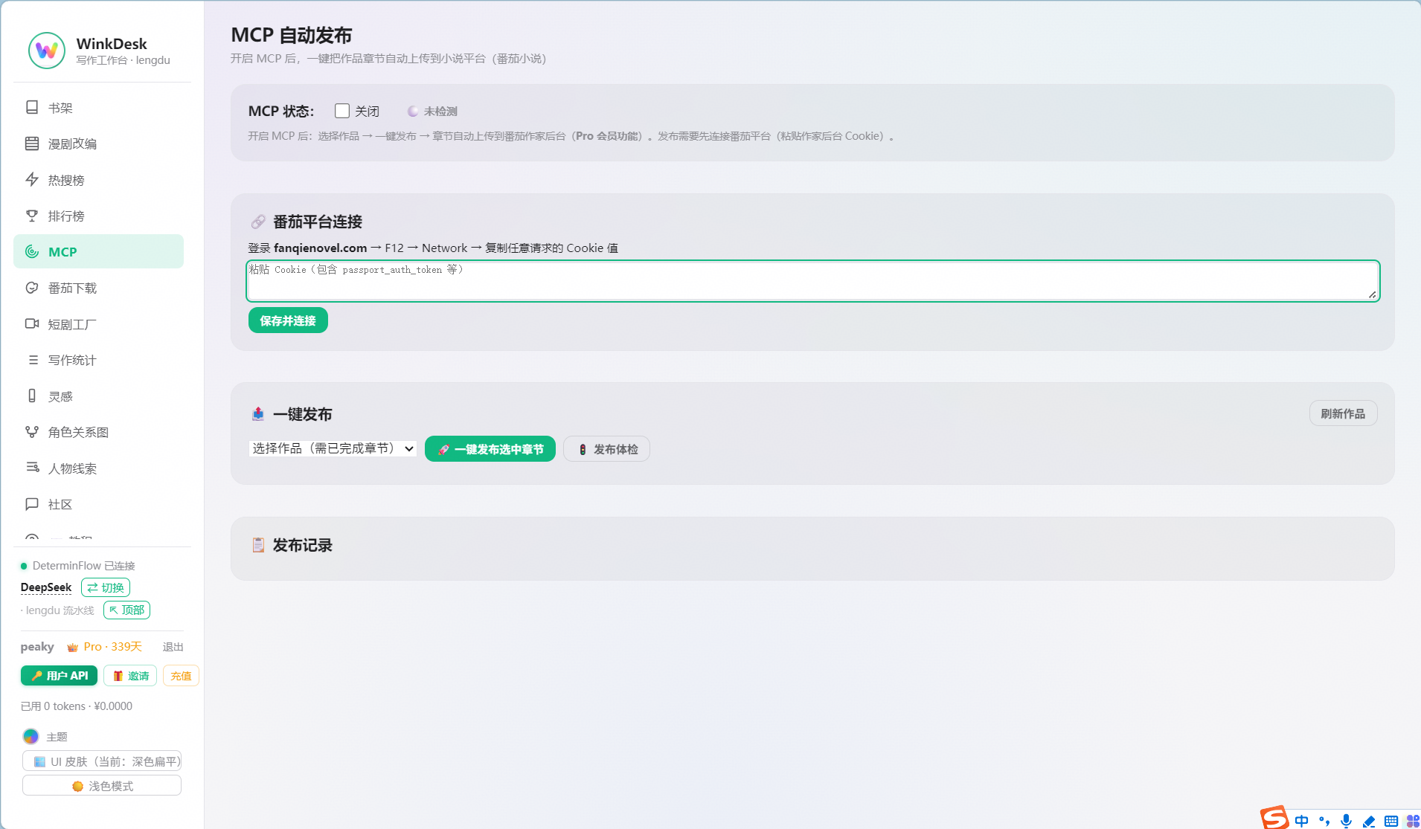The image size is (1421, 829).
Task: Click the DeepSeek model name
Action: click(46, 587)
